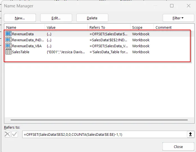The image size is (196, 152).
Task: Select the RevenueData_VBA name
Action: 27,46
